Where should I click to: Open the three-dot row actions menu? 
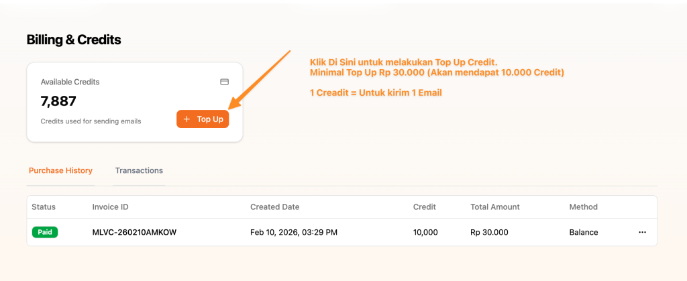point(642,232)
